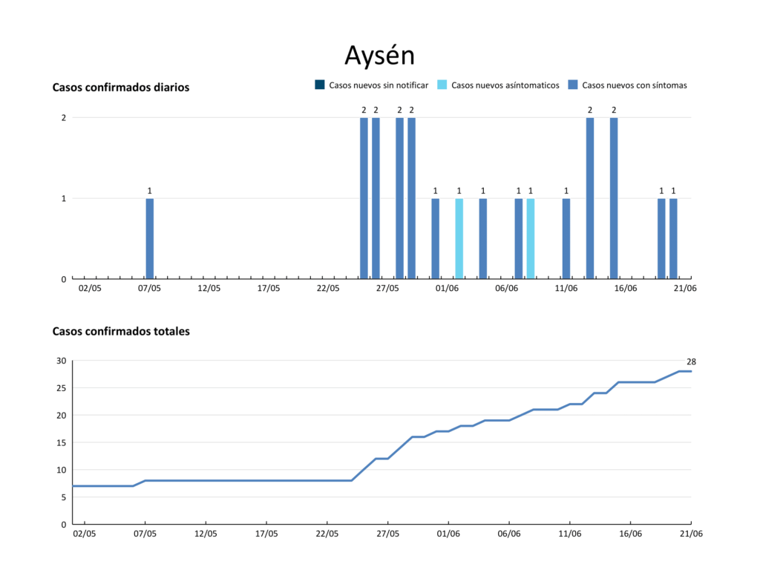Click the 'Casos confirmados totales' heading
The height and width of the screenshot is (570, 760).
point(120,331)
